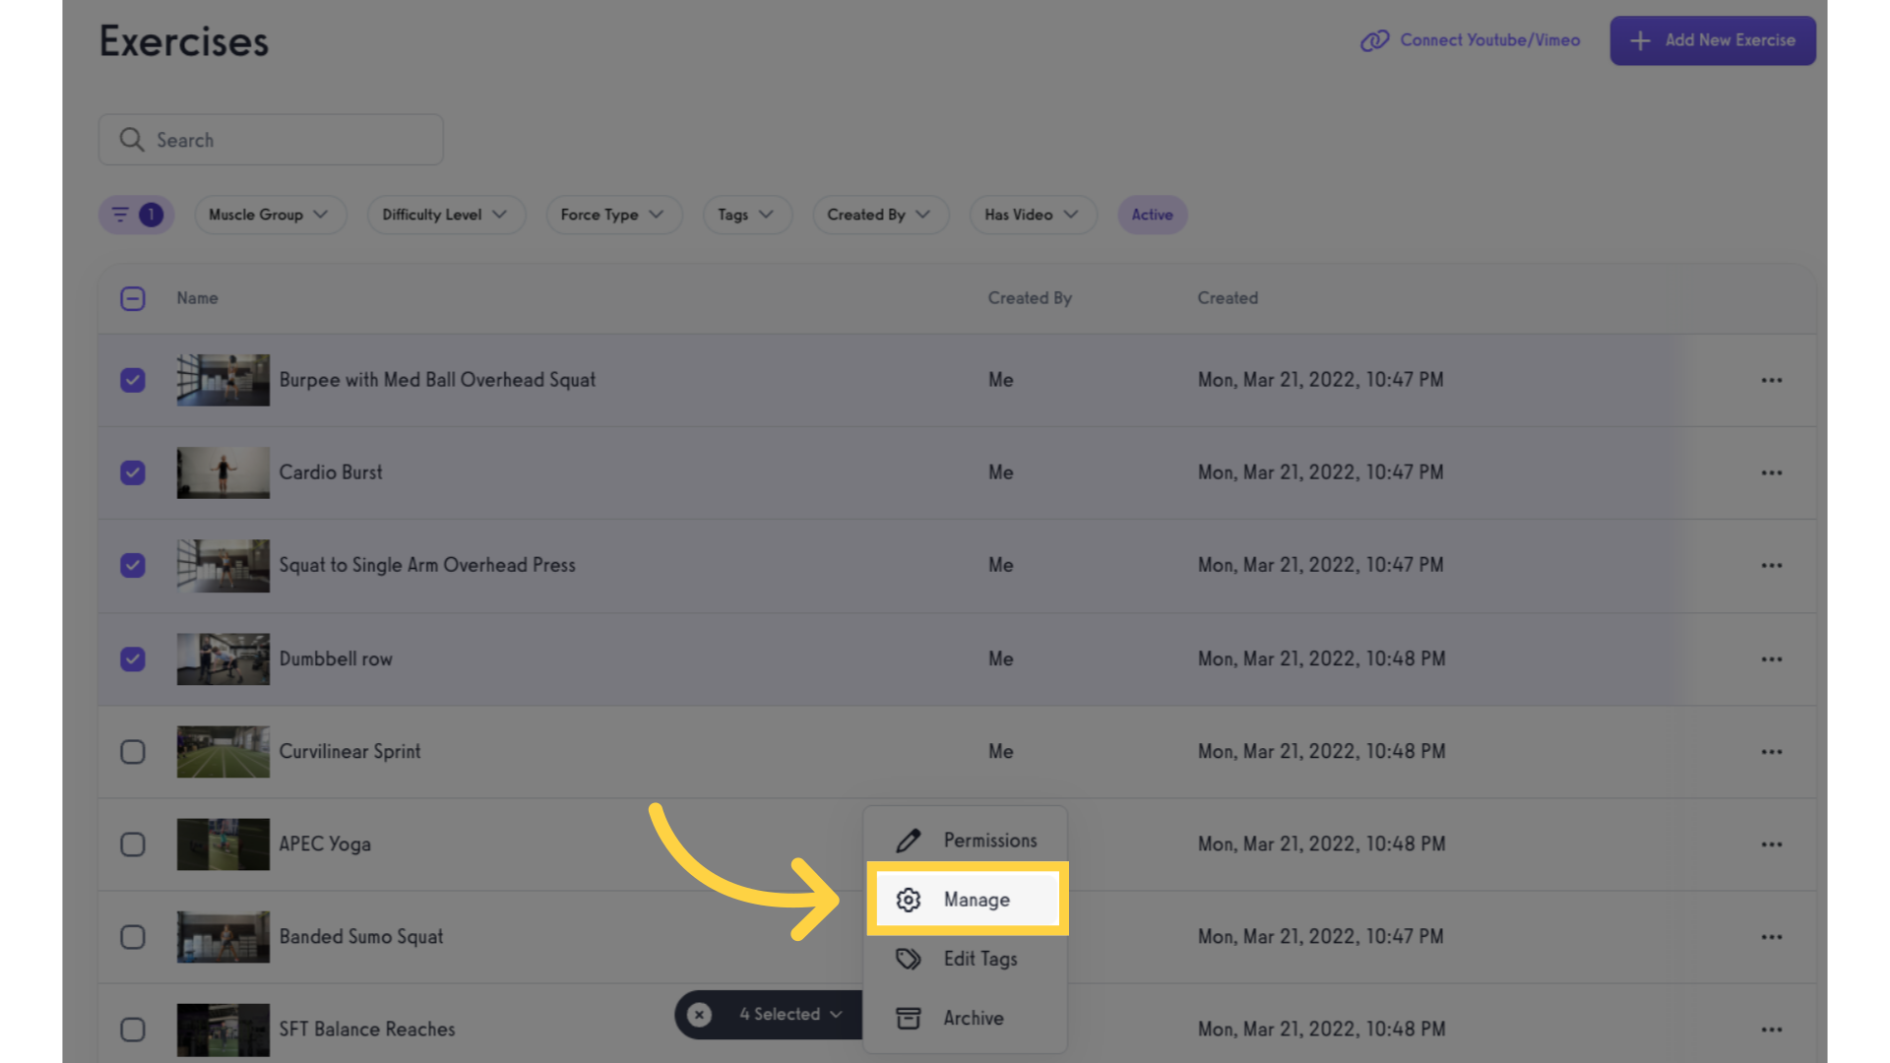Click the Edit Tags tag icon
Screen dimensions: 1890x1063
pyautogui.click(x=908, y=959)
